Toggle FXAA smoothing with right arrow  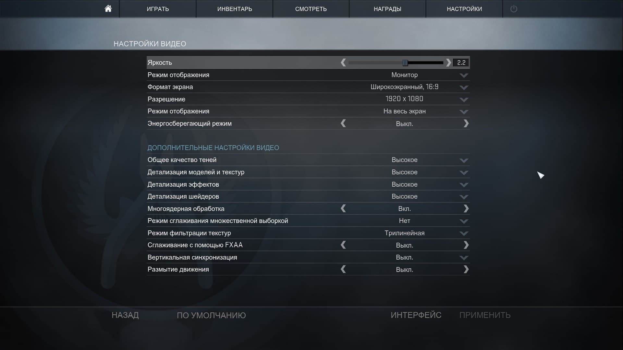point(466,245)
